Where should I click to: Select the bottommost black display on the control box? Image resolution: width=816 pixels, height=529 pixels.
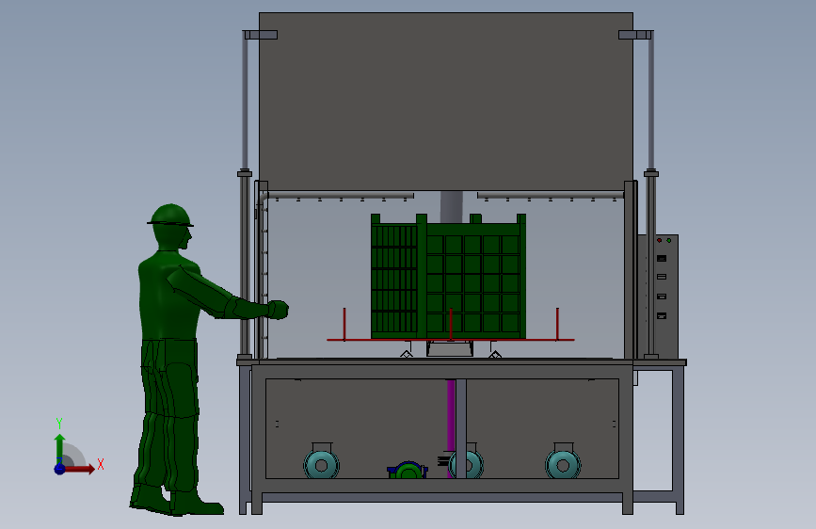coord(662,315)
